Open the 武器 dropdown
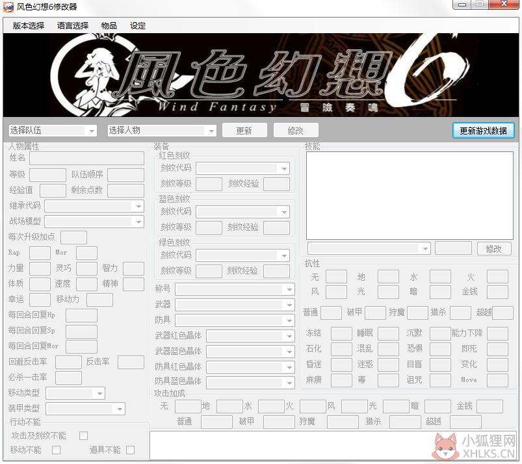This screenshot has height=464, width=522. [x=235, y=305]
